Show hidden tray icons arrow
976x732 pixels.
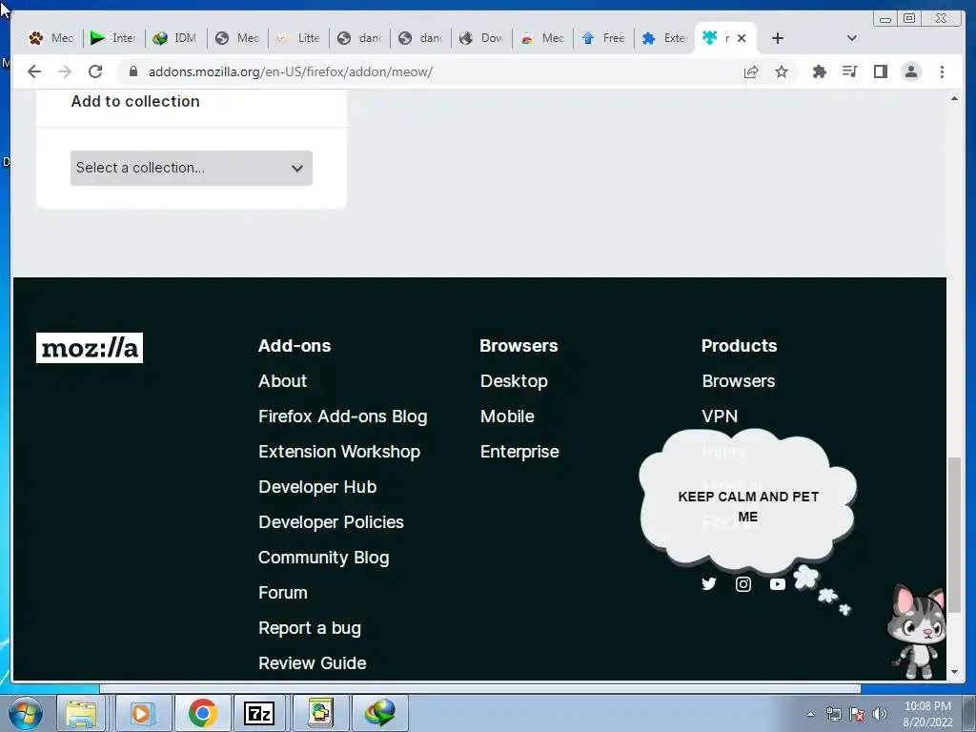[810, 714]
